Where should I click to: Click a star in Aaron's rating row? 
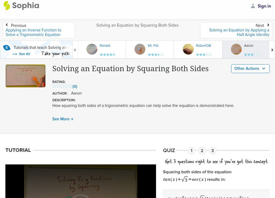tap(248, 54)
